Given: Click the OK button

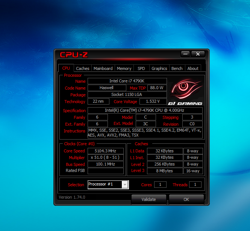Looking at the screenshot, I should coord(186,199).
